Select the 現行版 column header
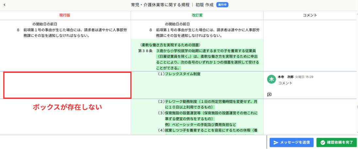This screenshot has height=149, width=358. (x=65, y=15)
